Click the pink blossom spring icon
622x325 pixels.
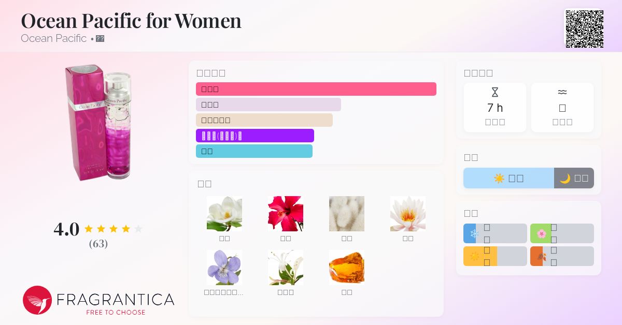(x=541, y=233)
